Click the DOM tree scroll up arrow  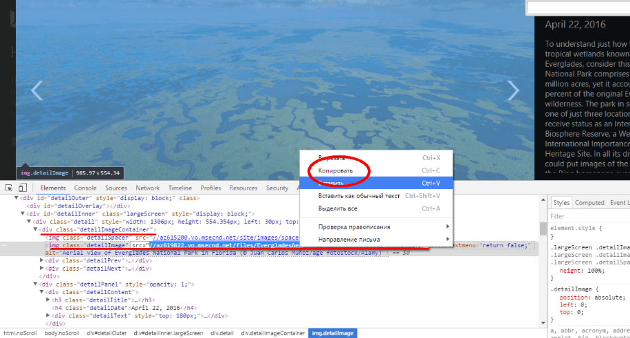tap(543, 199)
